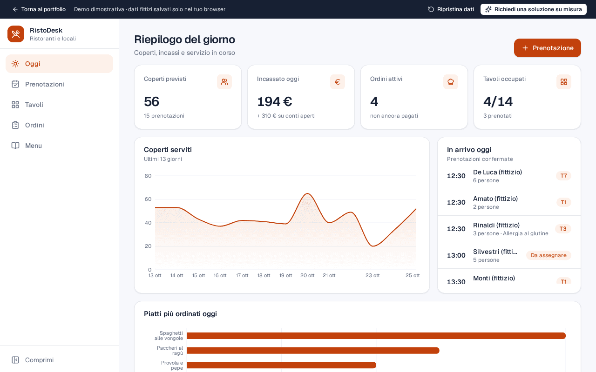Click the Tavoli occupati value 4/14
596x372 pixels.
(x=498, y=101)
